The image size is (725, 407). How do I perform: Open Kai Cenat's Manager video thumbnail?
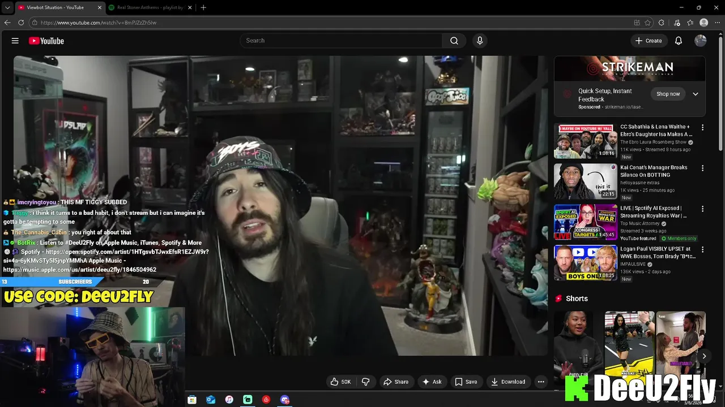point(586,182)
